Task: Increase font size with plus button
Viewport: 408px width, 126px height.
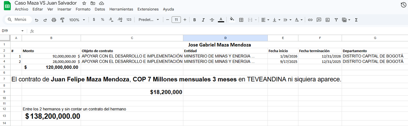Action: coord(185,20)
